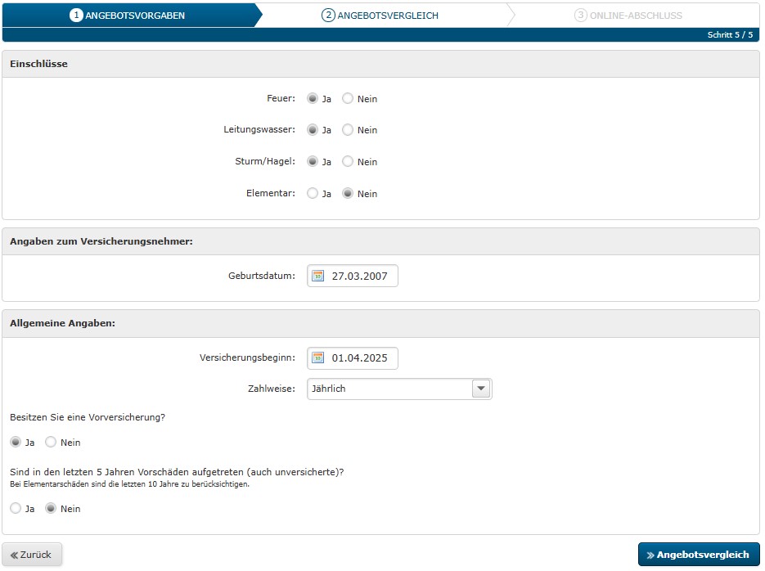Select Nein for Sturm/Hagel
765x571 pixels.
coord(348,161)
